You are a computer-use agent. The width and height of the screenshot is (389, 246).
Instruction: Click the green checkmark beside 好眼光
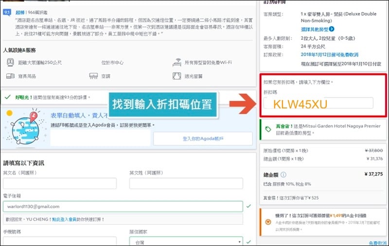point(8,97)
